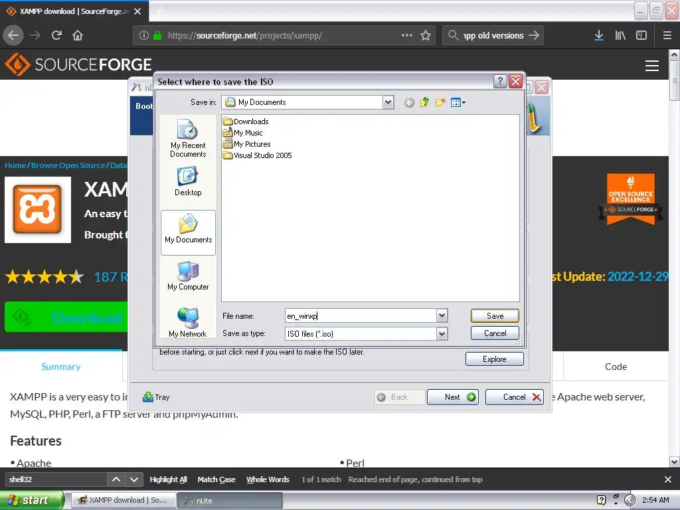Switch to XAMPP download taskbar button
The image size is (680, 510).
click(124, 500)
